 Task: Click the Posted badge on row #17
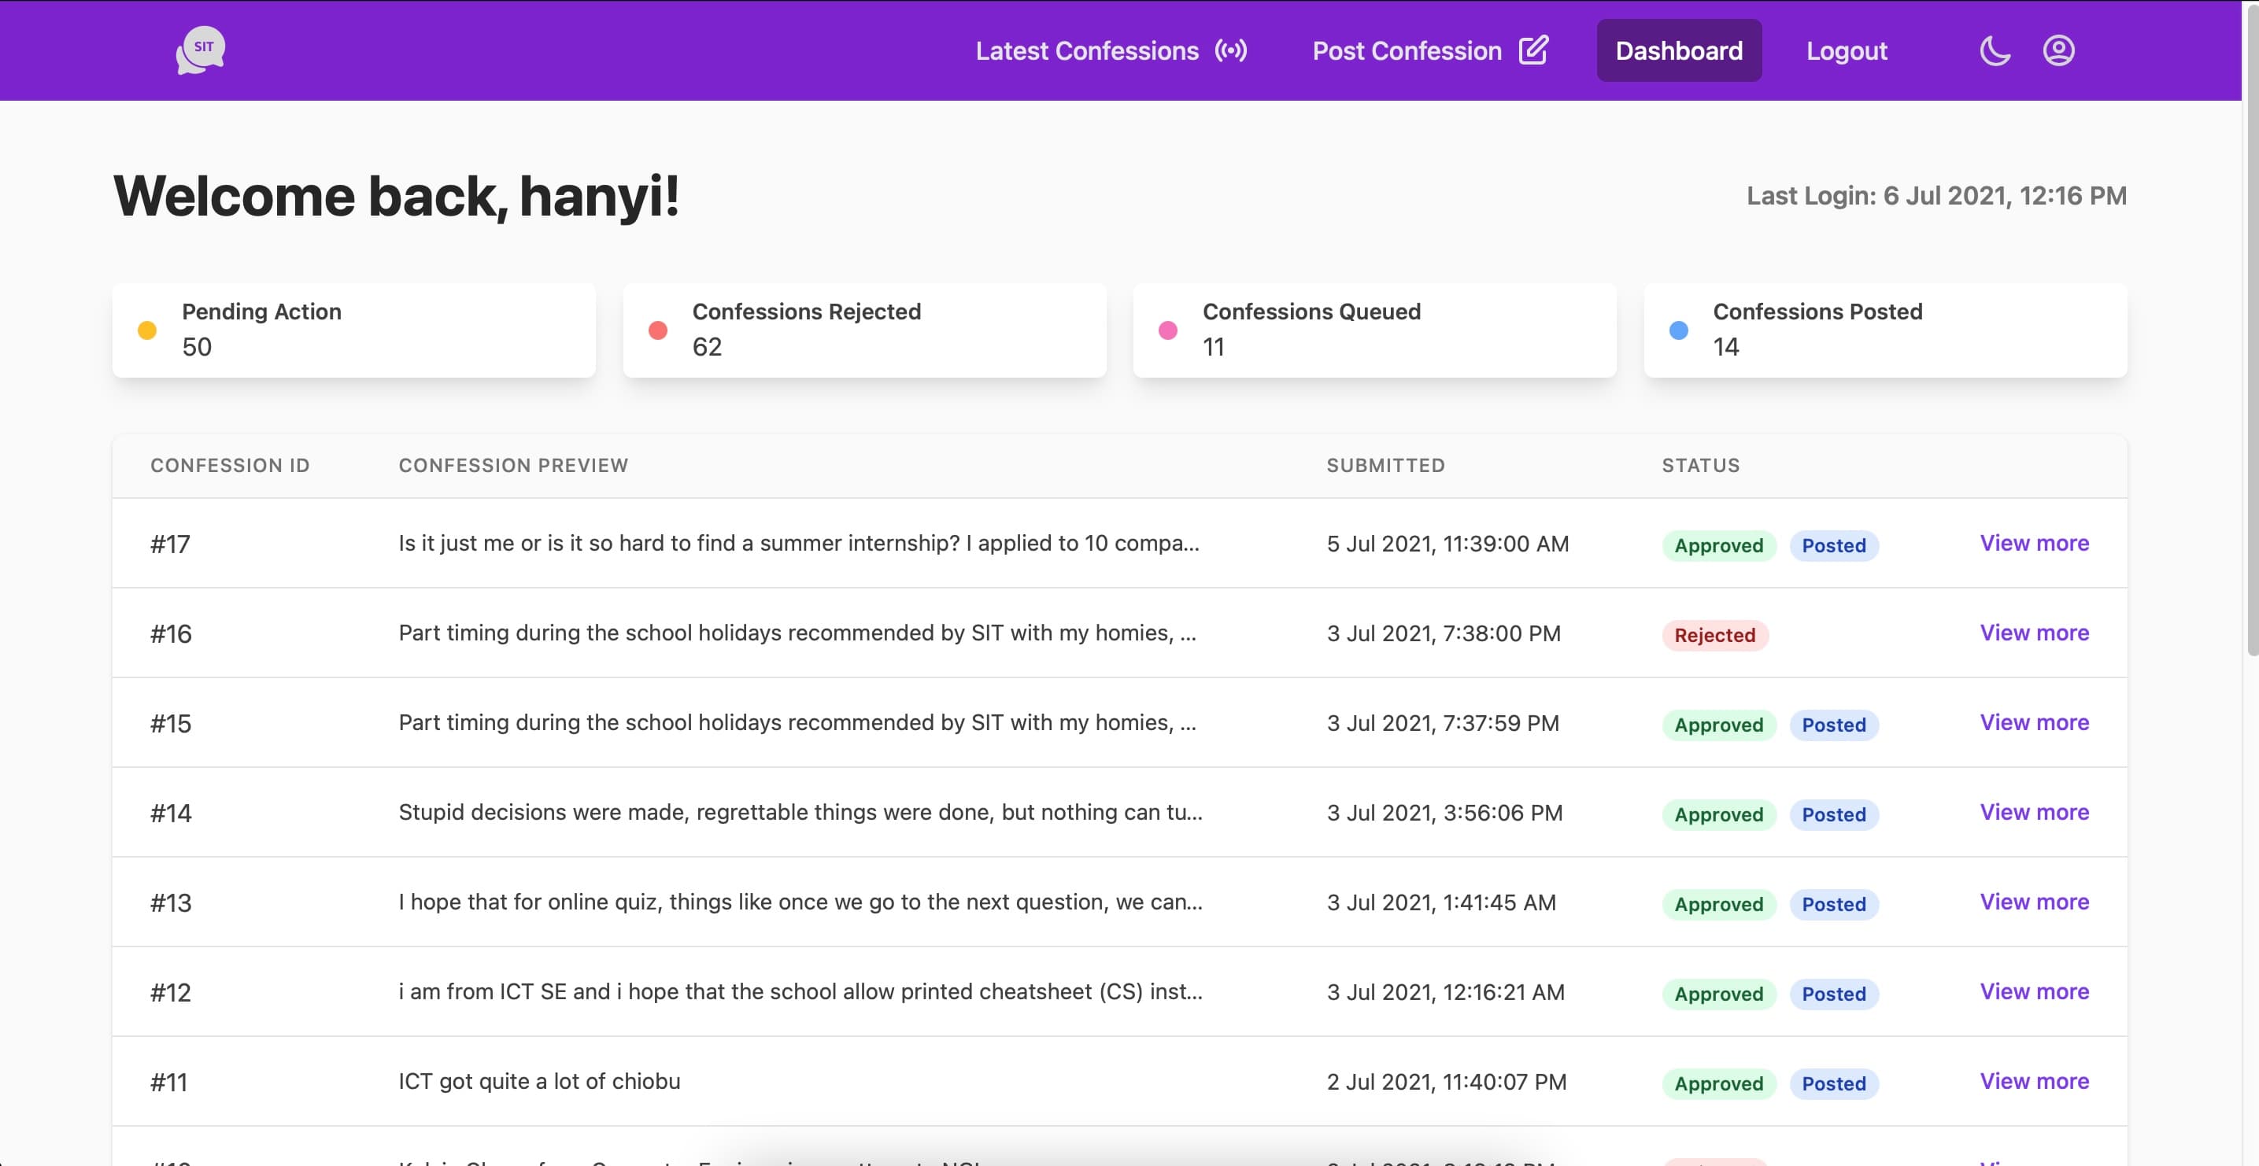(x=1833, y=545)
